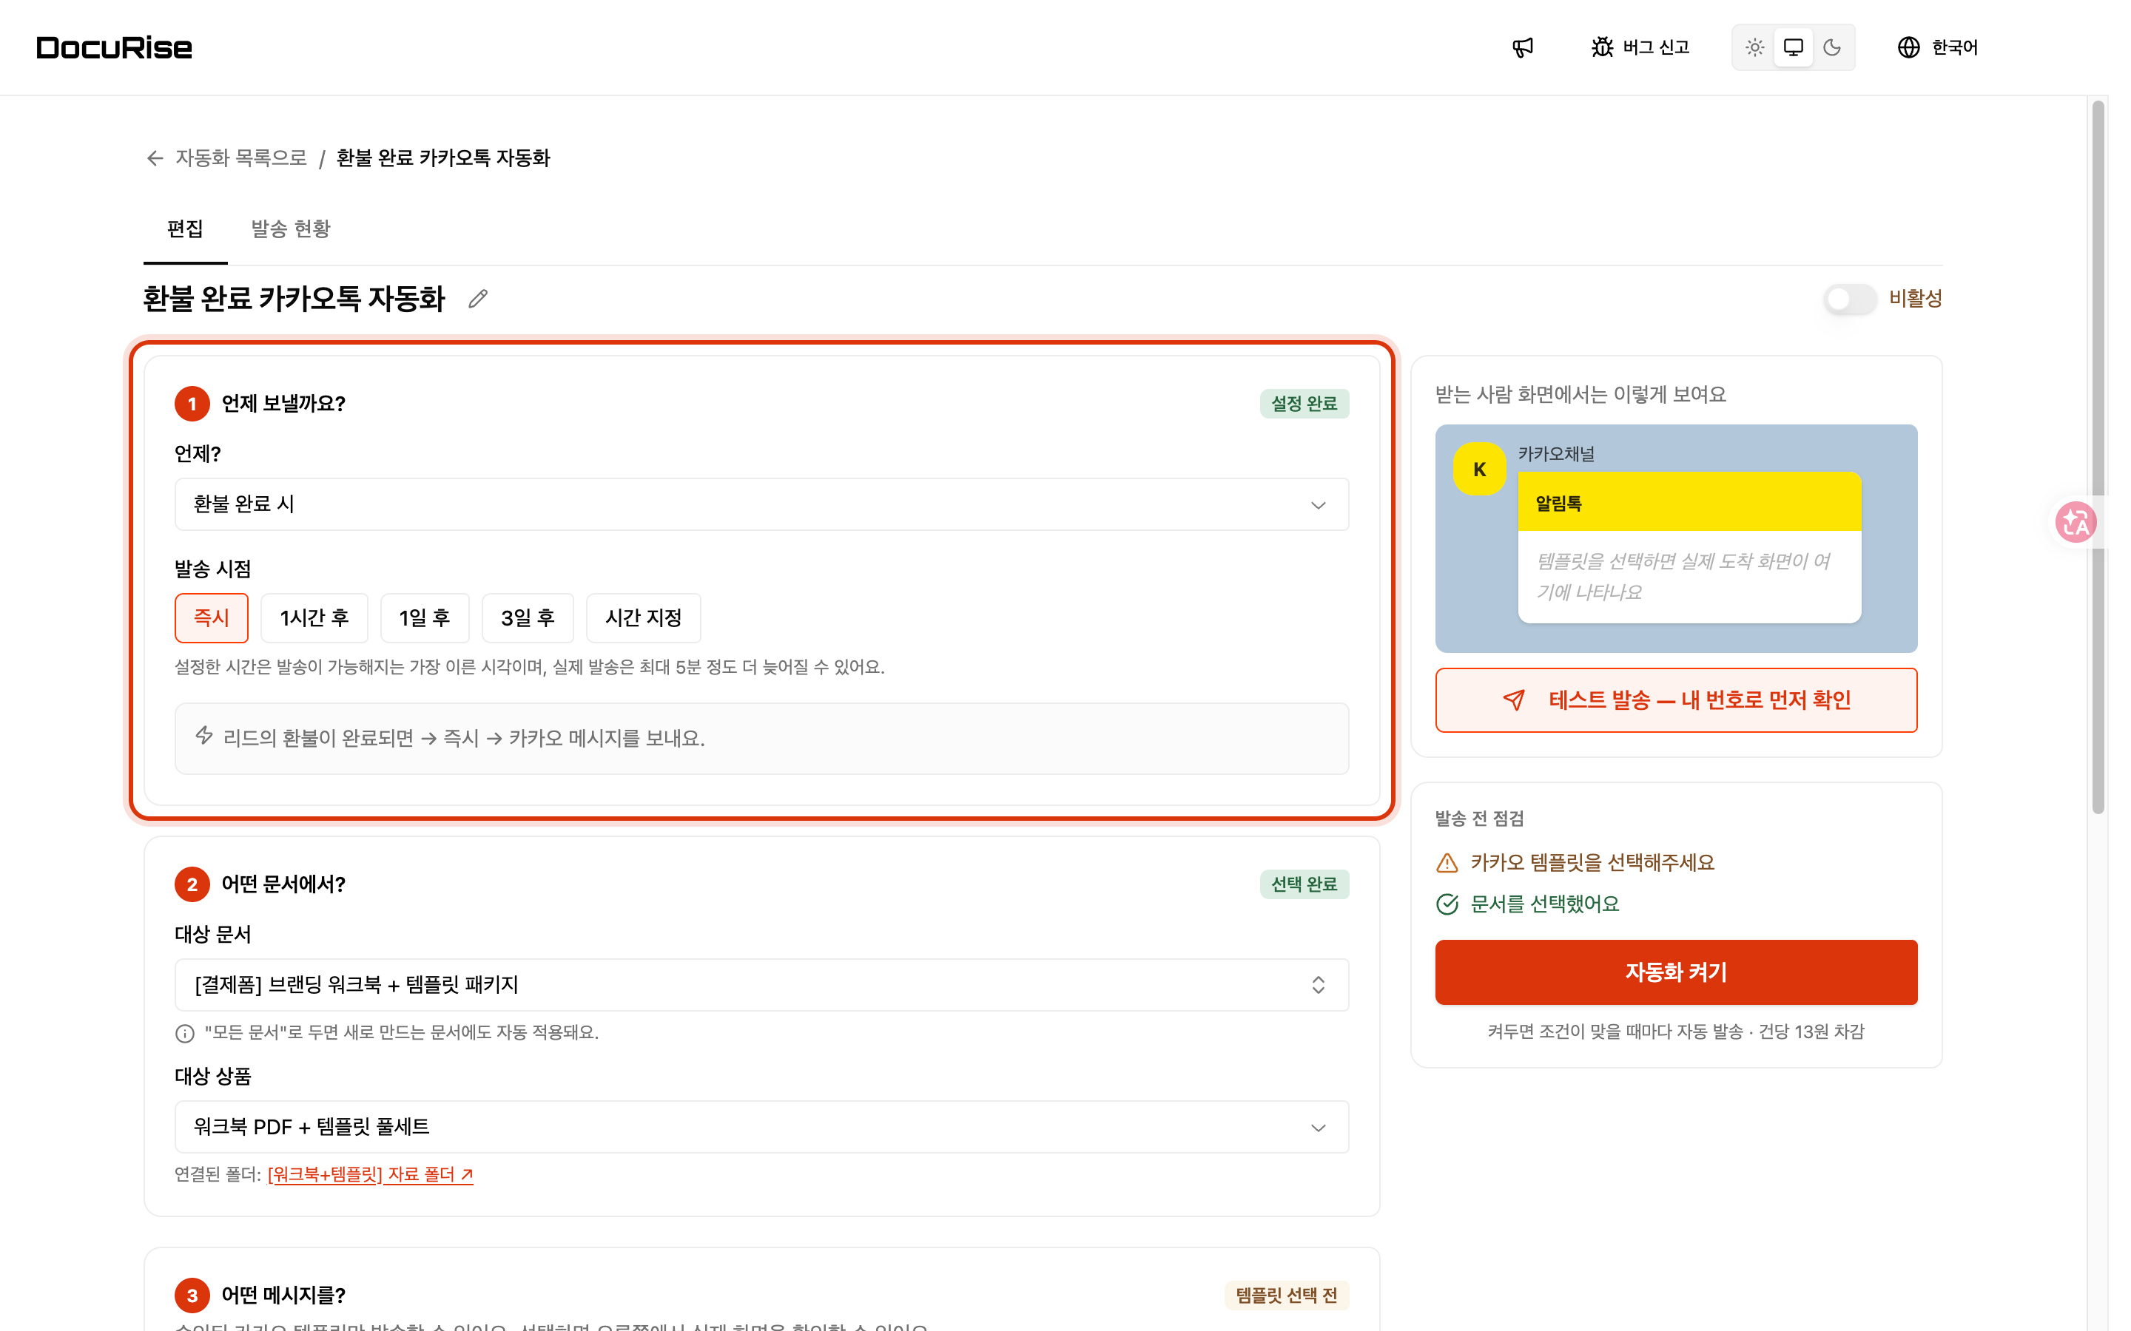Switch to light theme sun icon
Image resolution: width=2131 pixels, height=1331 pixels.
1754,47
